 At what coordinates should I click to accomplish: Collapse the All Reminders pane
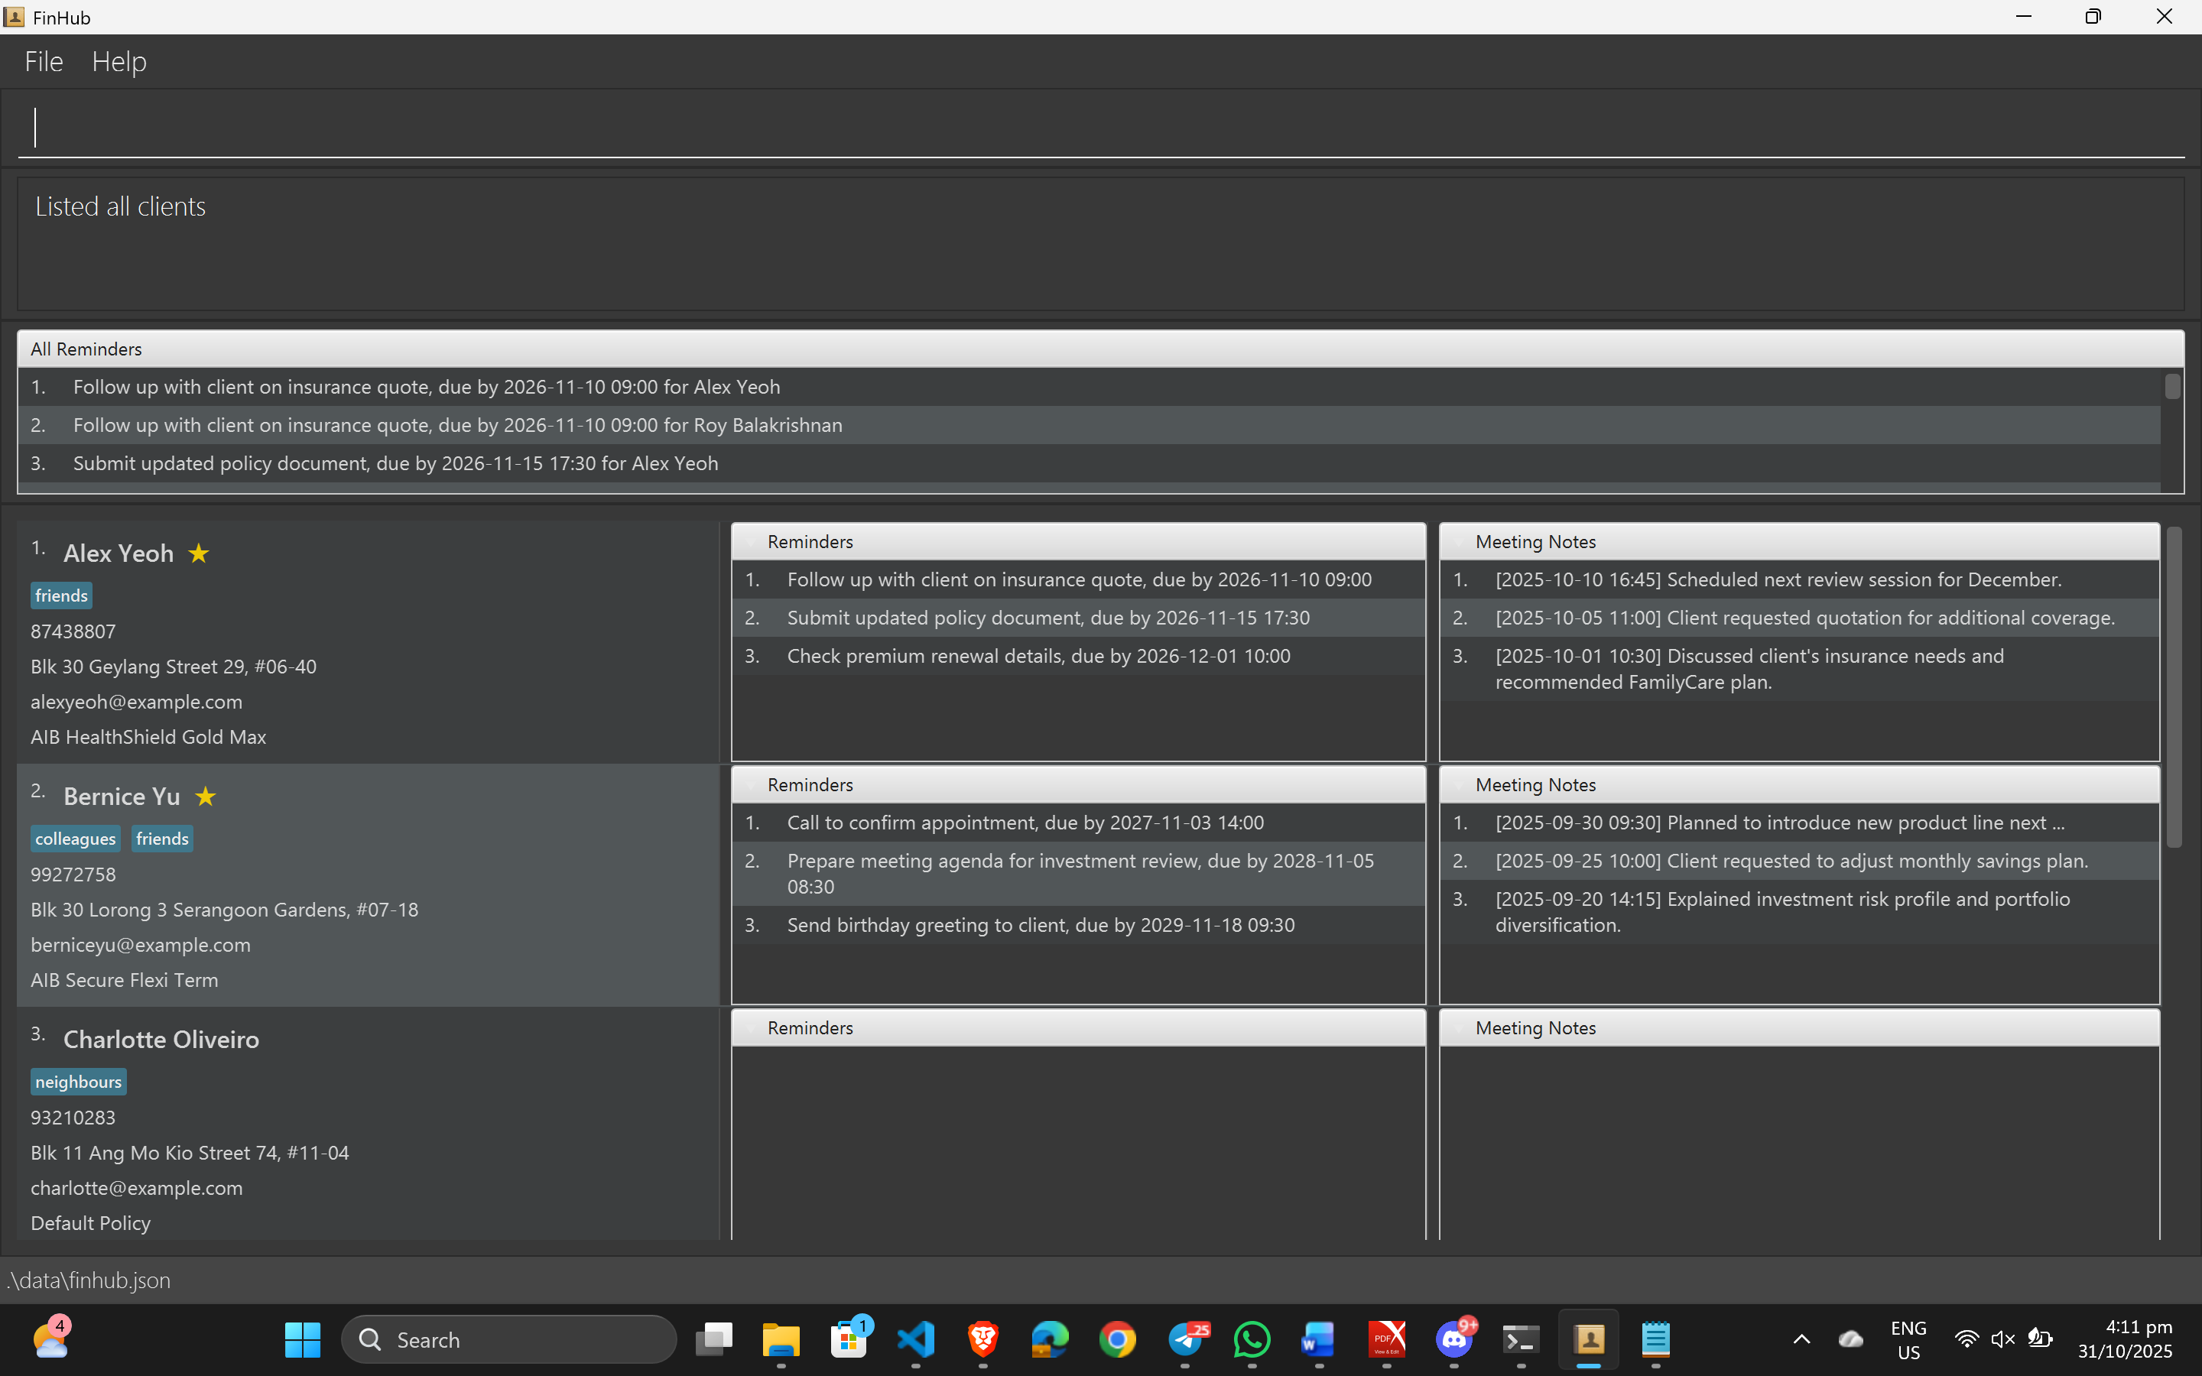click(x=86, y=349)
